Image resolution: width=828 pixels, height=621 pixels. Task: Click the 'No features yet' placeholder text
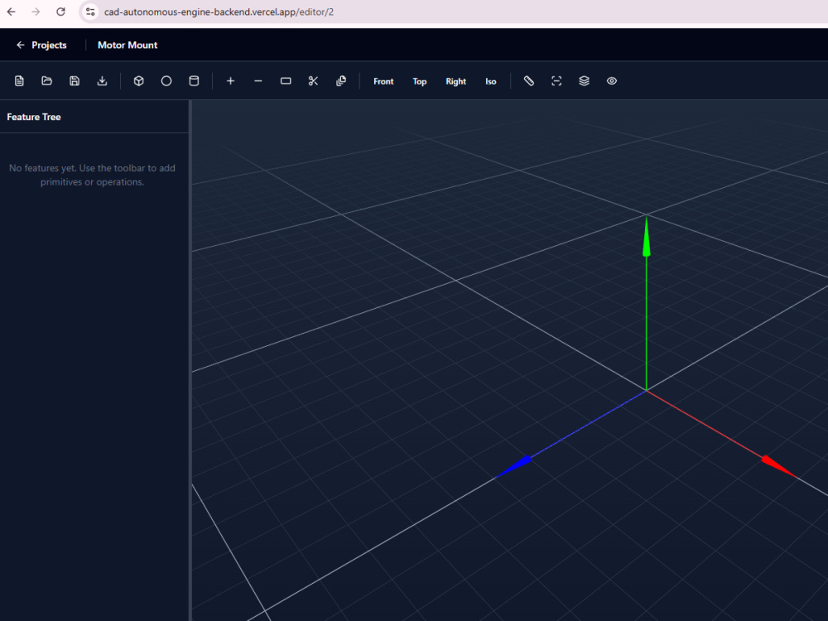coord(93,175)
